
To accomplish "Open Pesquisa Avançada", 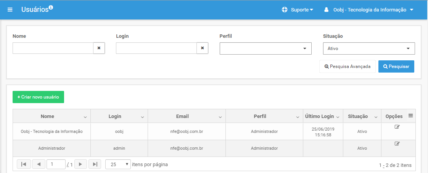I will pyautogui.click(x=348, y=66).
